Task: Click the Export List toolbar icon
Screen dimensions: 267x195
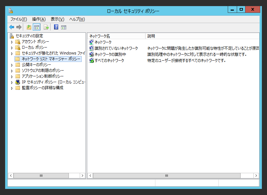Action: coord(46,27)
